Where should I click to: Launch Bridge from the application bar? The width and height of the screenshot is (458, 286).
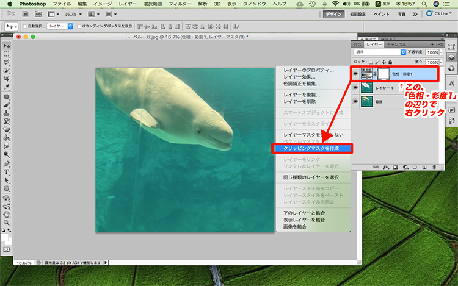click(x=26, y=13)
